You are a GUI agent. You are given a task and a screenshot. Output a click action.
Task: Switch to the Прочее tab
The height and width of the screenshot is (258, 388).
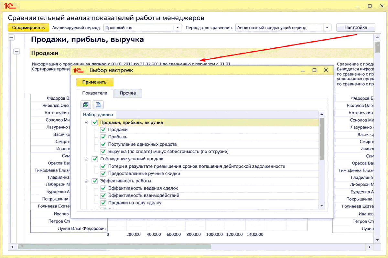coord(128,93)
